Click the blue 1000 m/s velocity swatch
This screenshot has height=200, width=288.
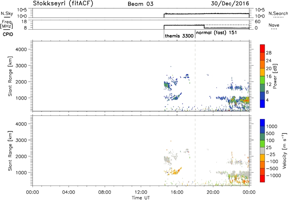coord(262,123)
